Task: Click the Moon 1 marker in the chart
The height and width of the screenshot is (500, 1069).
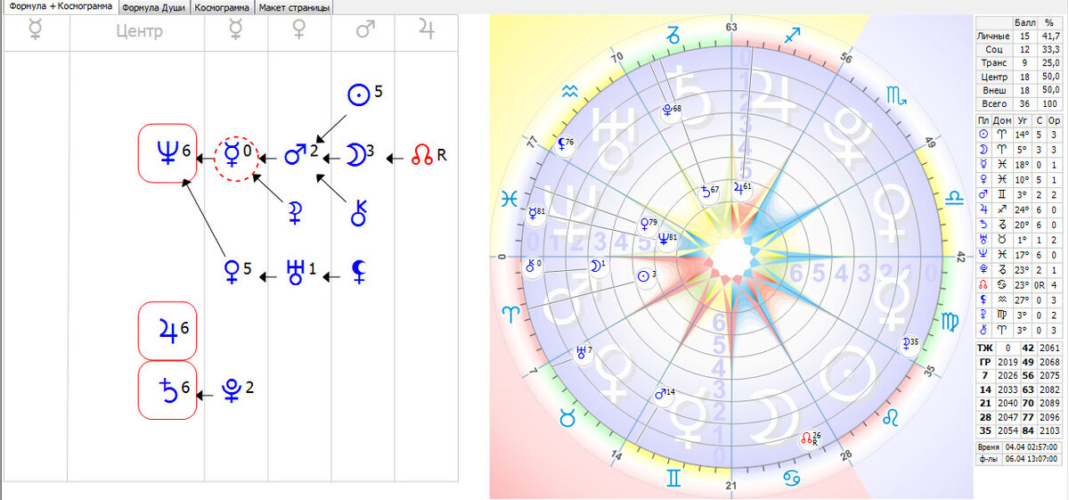Action: (597, 265)
